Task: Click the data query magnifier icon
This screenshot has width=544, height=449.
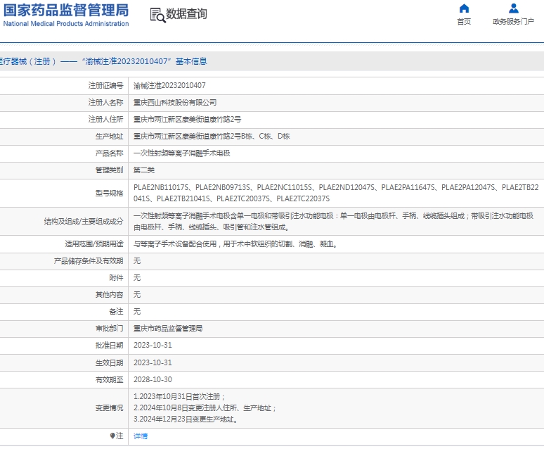Action: click(x=158, y=15)
